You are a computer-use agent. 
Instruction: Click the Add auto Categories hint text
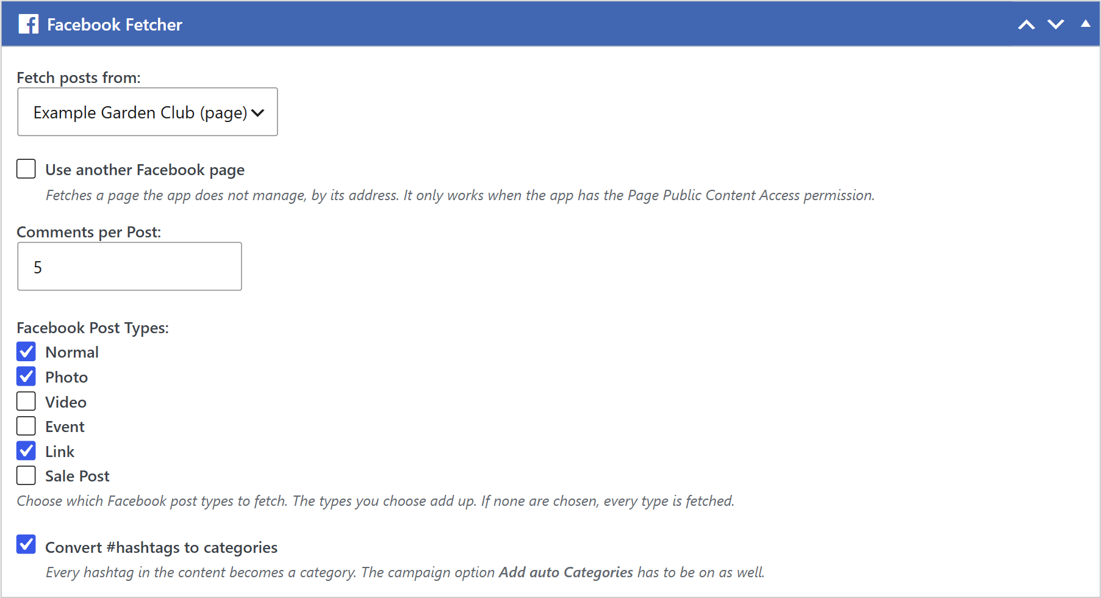(405, 572)
